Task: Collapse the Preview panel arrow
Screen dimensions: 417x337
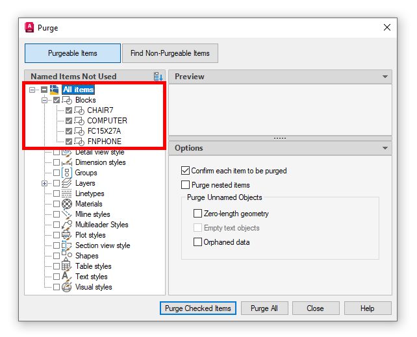Action: pyautogui.click(x=386, y=77)
